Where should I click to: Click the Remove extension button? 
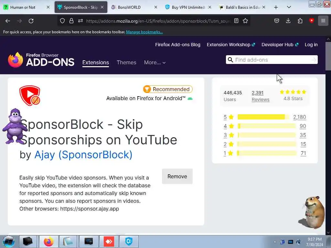(x=177, y=176)
